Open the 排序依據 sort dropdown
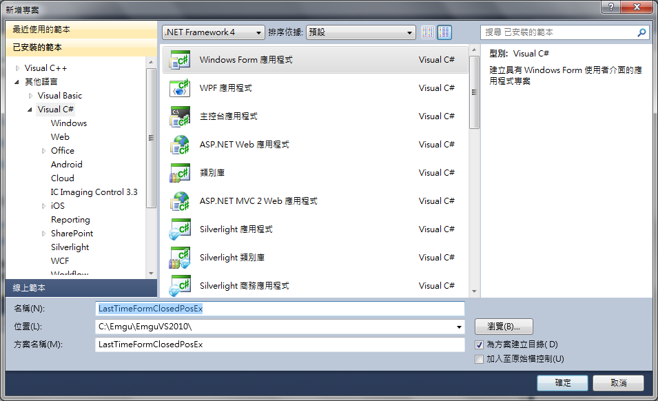 click(x=361, y=32)
